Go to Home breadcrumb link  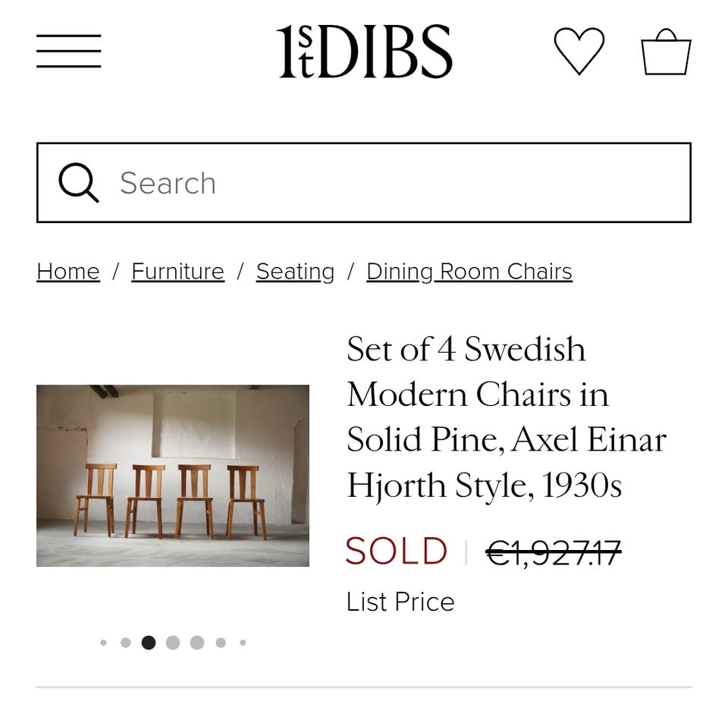(68, 272)
